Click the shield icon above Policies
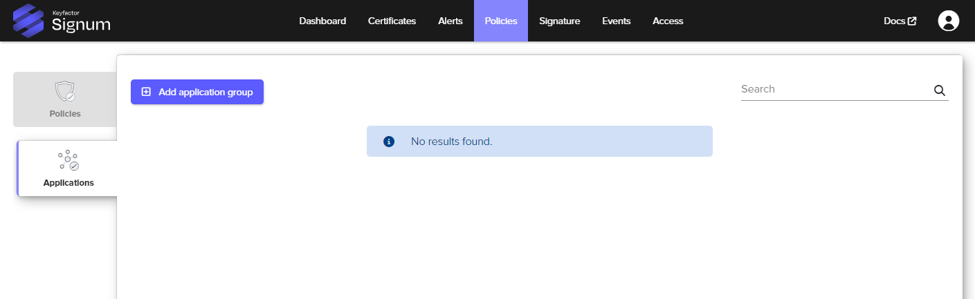The height and width of the screenshot is (299, 975). click(65, 91)
